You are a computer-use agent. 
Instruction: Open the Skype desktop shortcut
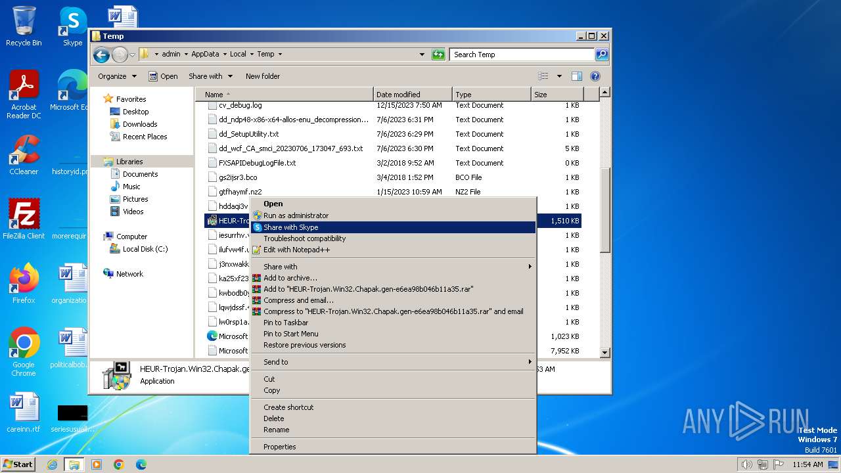point(72,26)
